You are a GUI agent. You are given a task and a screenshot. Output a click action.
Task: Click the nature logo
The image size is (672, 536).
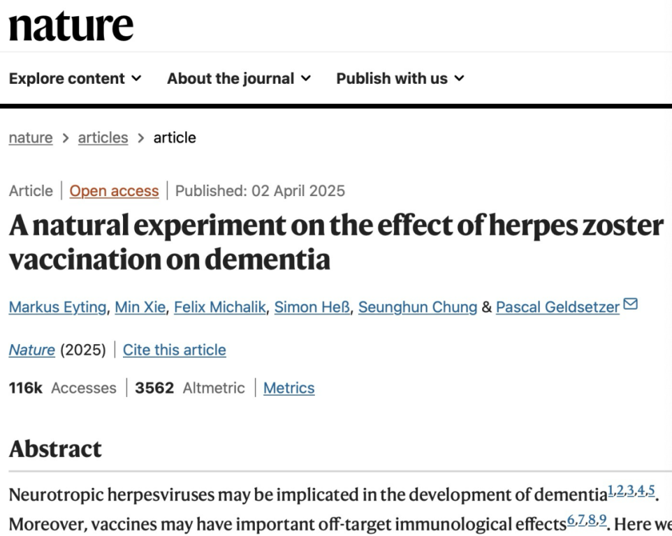coord(71,27)
